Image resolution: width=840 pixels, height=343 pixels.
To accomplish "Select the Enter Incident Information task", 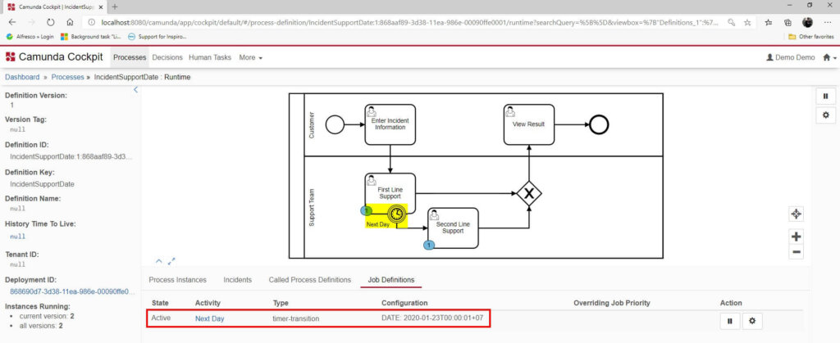I will tap(390, 124).
